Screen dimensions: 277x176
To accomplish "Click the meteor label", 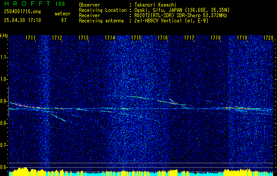I will tap(63, 14).
